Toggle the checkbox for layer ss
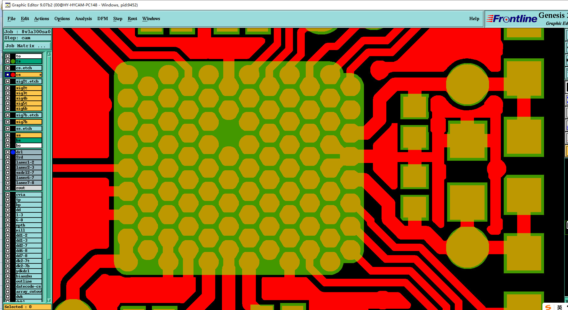This screenshot has height=310, width=568. [8, 135]
